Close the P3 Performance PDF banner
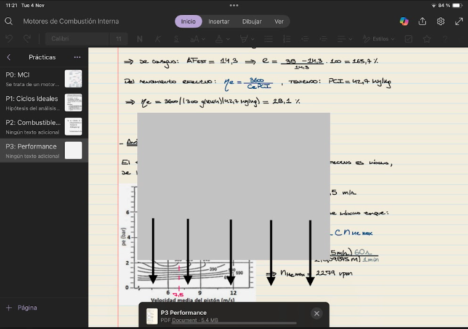 (x=317, y=314)
